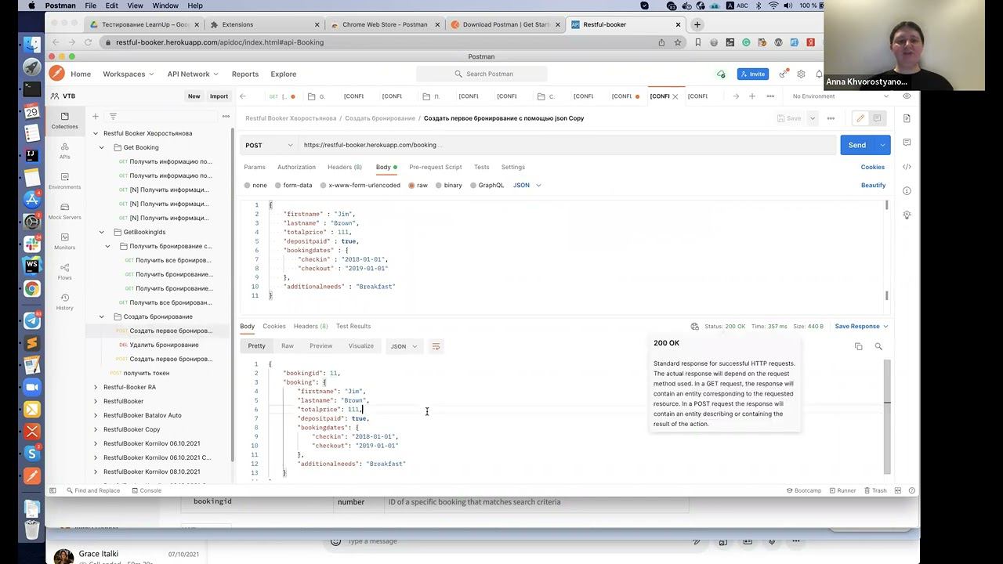Click the lightbulb Related Collections icon

[907, 215]
